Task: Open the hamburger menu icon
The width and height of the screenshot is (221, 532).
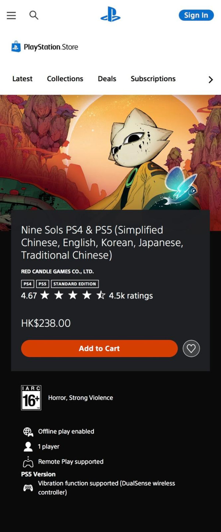Action: point(11,15)
